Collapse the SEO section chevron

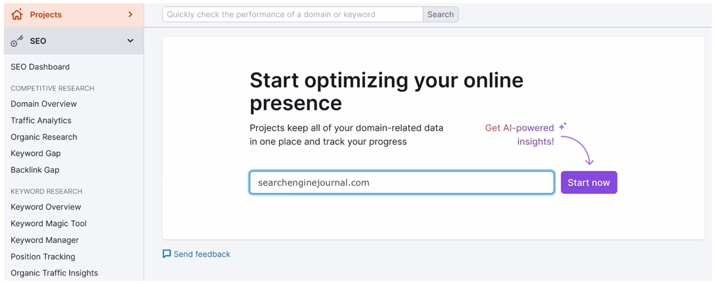(x=131, y=41)
